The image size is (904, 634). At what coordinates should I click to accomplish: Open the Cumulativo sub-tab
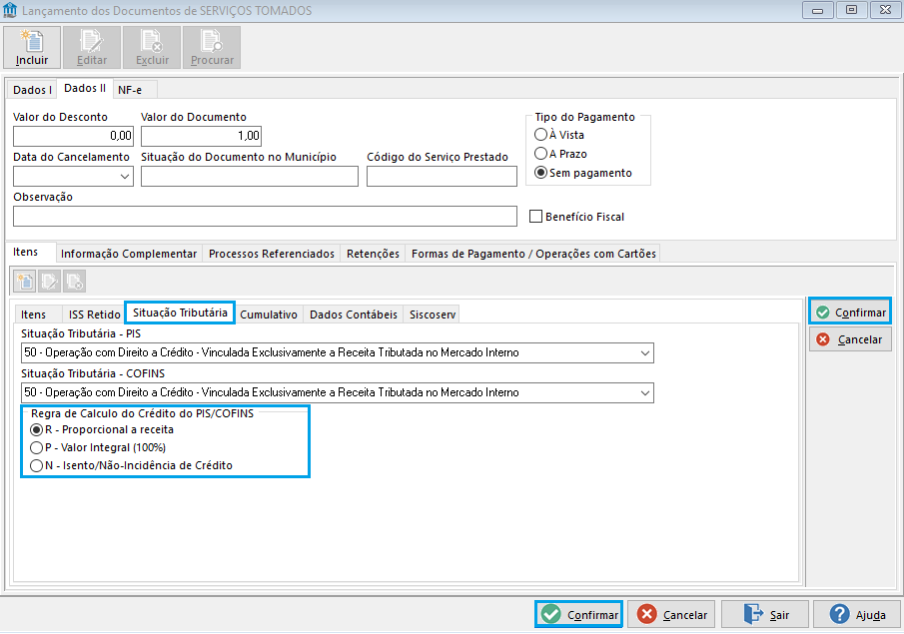point(269,315)
